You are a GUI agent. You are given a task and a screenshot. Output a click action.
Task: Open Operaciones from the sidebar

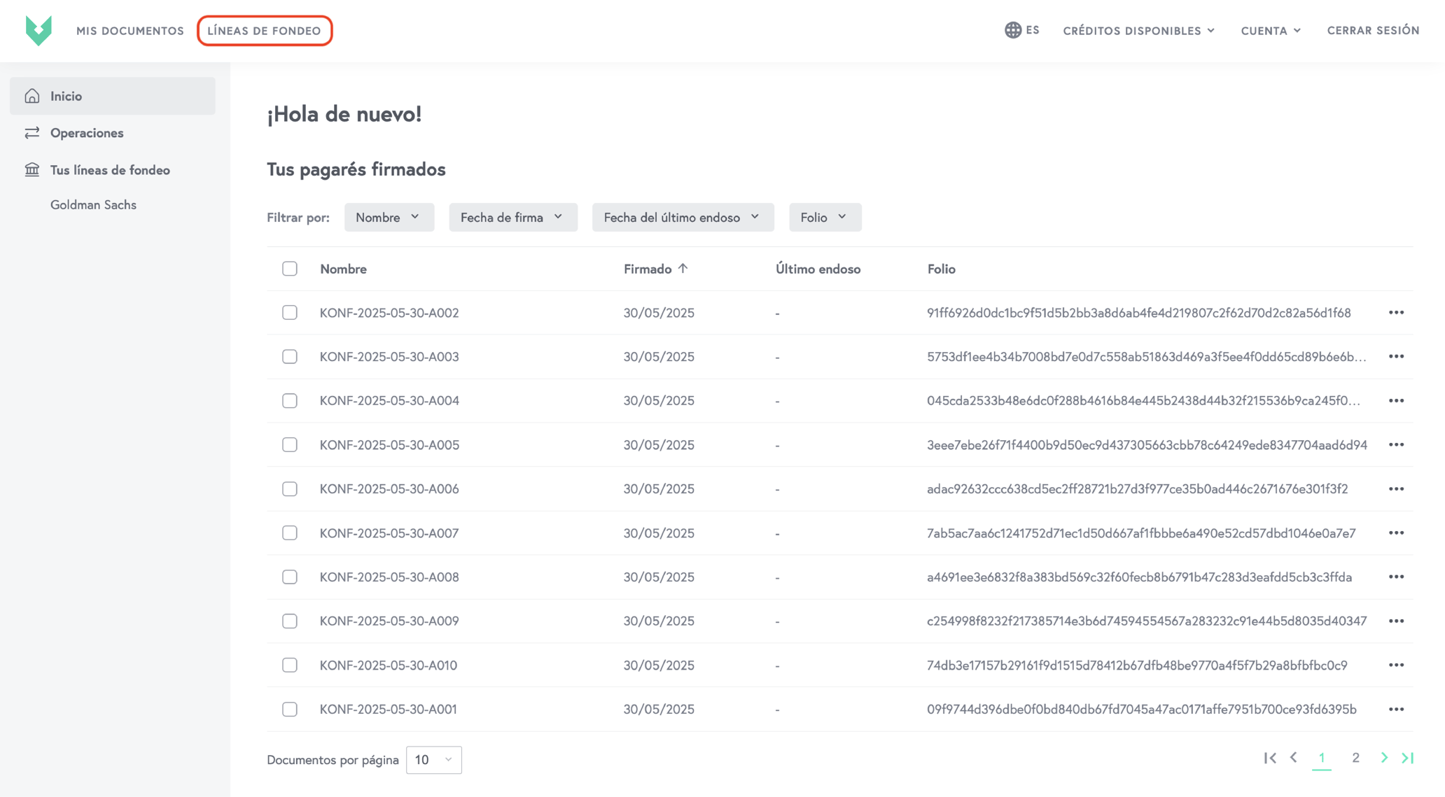click(x=87, y=132)
